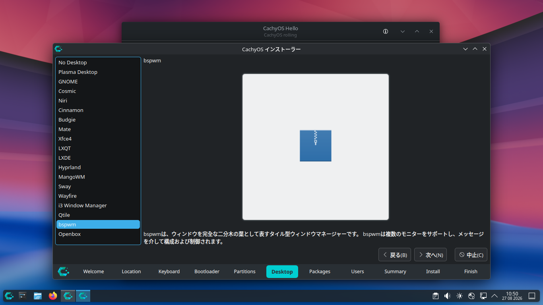Viewport: 543px width, 305px height.
Task: Choose Cosmic from the desktop list
Action: [x=98, y=91]
